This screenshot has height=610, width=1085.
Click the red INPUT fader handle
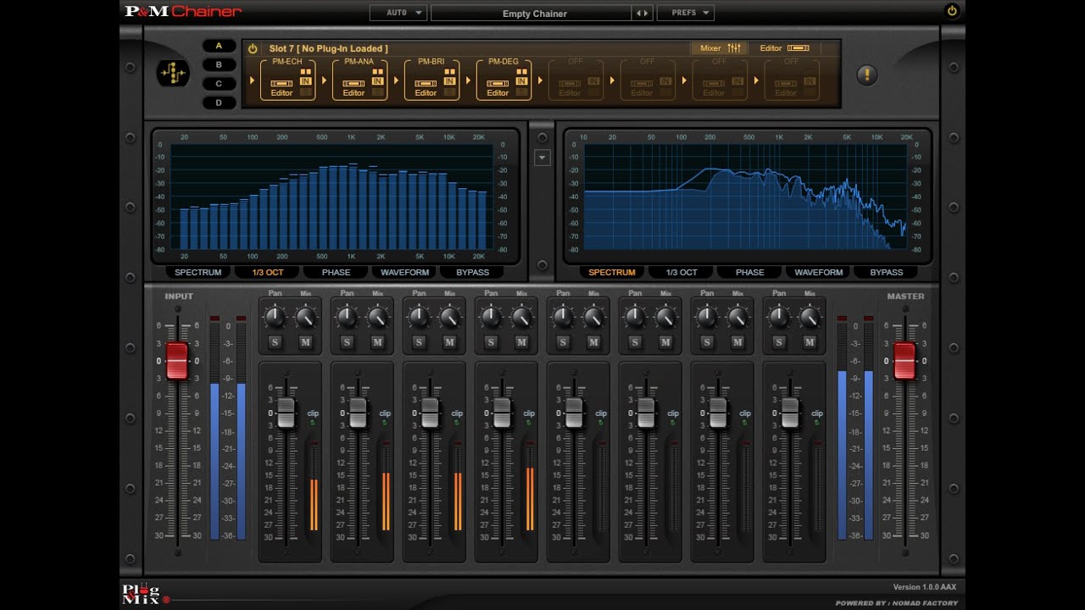click(177, 361)
